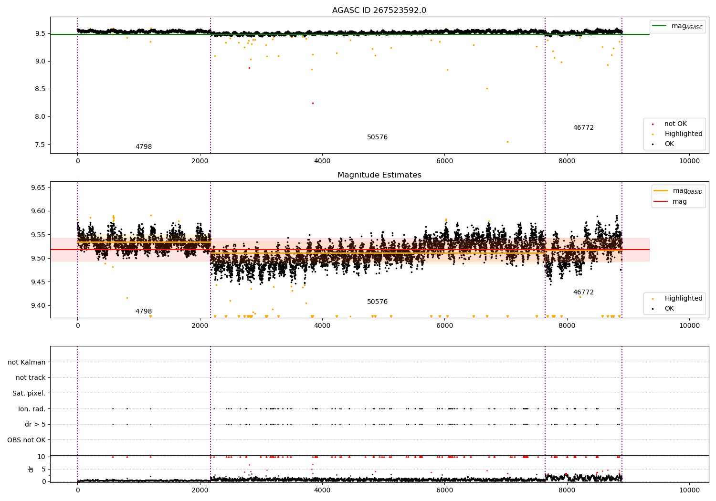Click 'Highlighted' in the middle panel legend

[x=684, y=299]
